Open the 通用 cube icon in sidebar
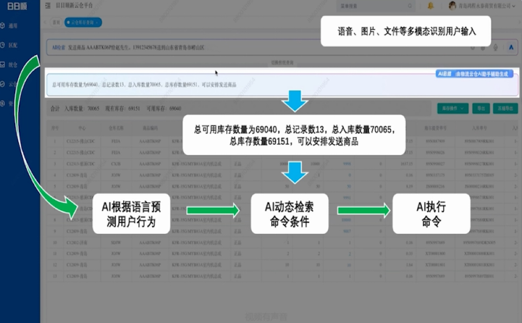 click(3, 26)
